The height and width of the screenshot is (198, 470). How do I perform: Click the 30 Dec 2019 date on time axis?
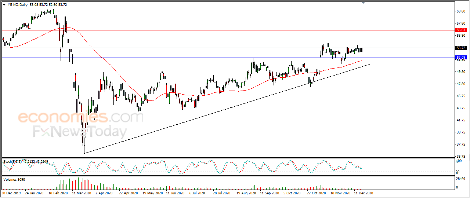pos(11,192)
